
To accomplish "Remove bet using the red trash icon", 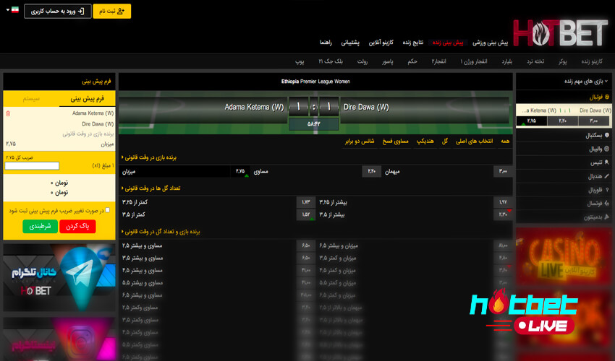I will [8, 113].
